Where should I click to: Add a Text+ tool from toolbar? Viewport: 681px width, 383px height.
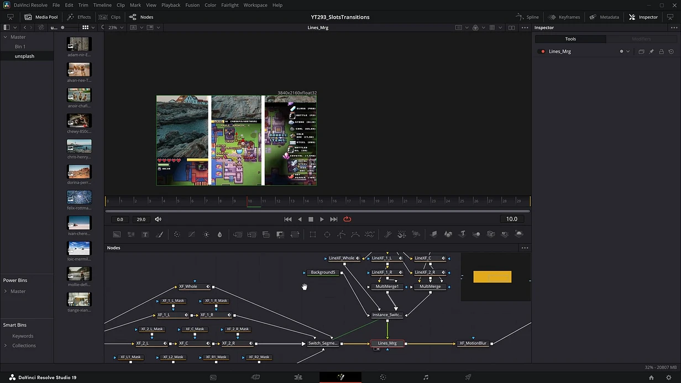point(145,234)
